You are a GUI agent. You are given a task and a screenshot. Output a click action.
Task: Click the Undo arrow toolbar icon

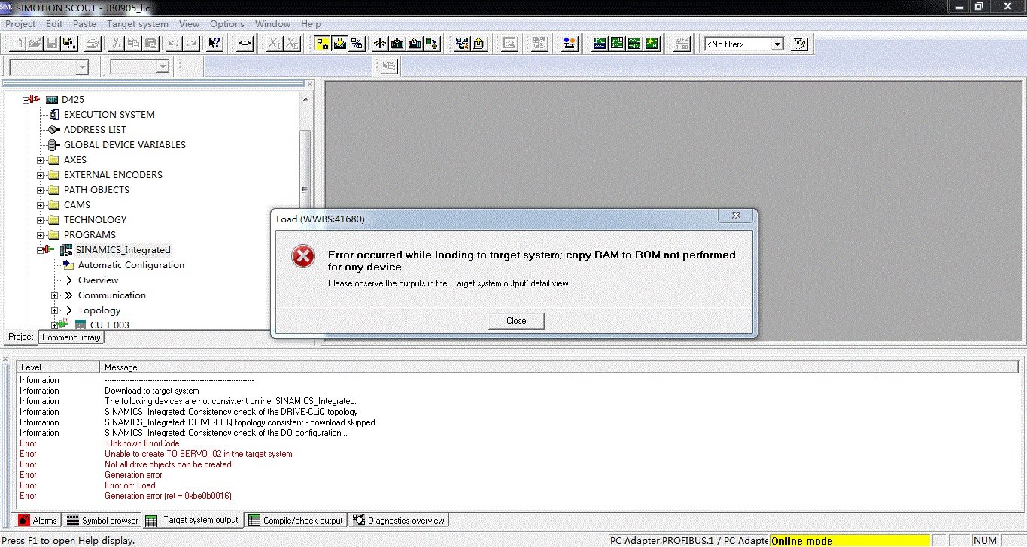point(175,44)
